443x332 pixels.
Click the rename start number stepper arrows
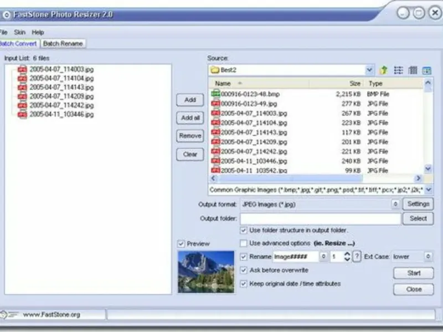pyautogui.click(x=347, y=256)
